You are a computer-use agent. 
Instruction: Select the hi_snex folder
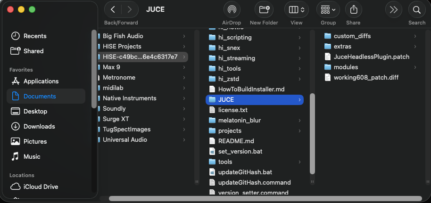pyautogui.click(x=255, y=48)
